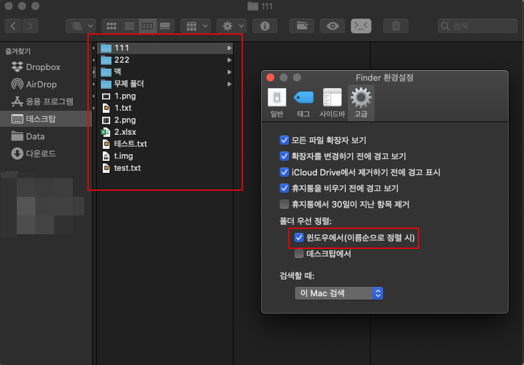Screen dimensions: 524x365
Task: Expand the 222 folder arrow
Action: tap(229, 60)
